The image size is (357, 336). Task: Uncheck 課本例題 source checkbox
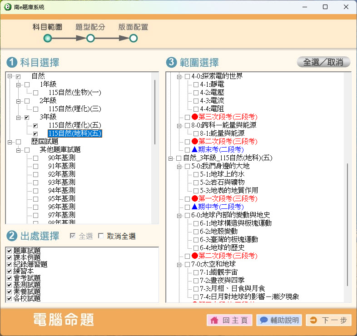click(x=10, y=258)
